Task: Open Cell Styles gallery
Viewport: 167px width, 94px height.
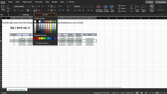Action: [x=112, y=9]
